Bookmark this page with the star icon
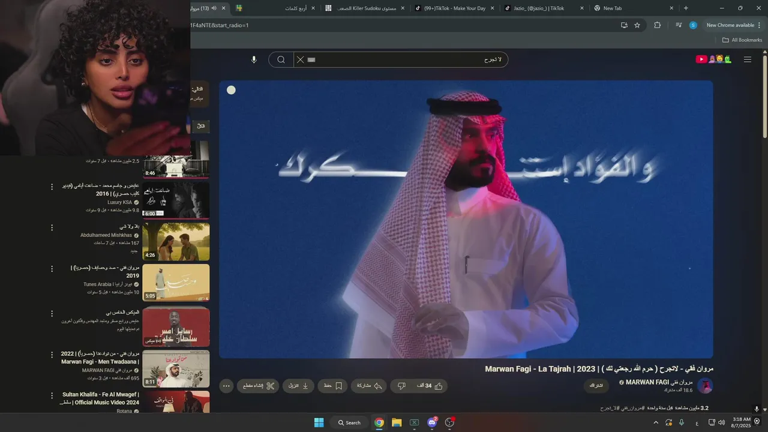 637,25
